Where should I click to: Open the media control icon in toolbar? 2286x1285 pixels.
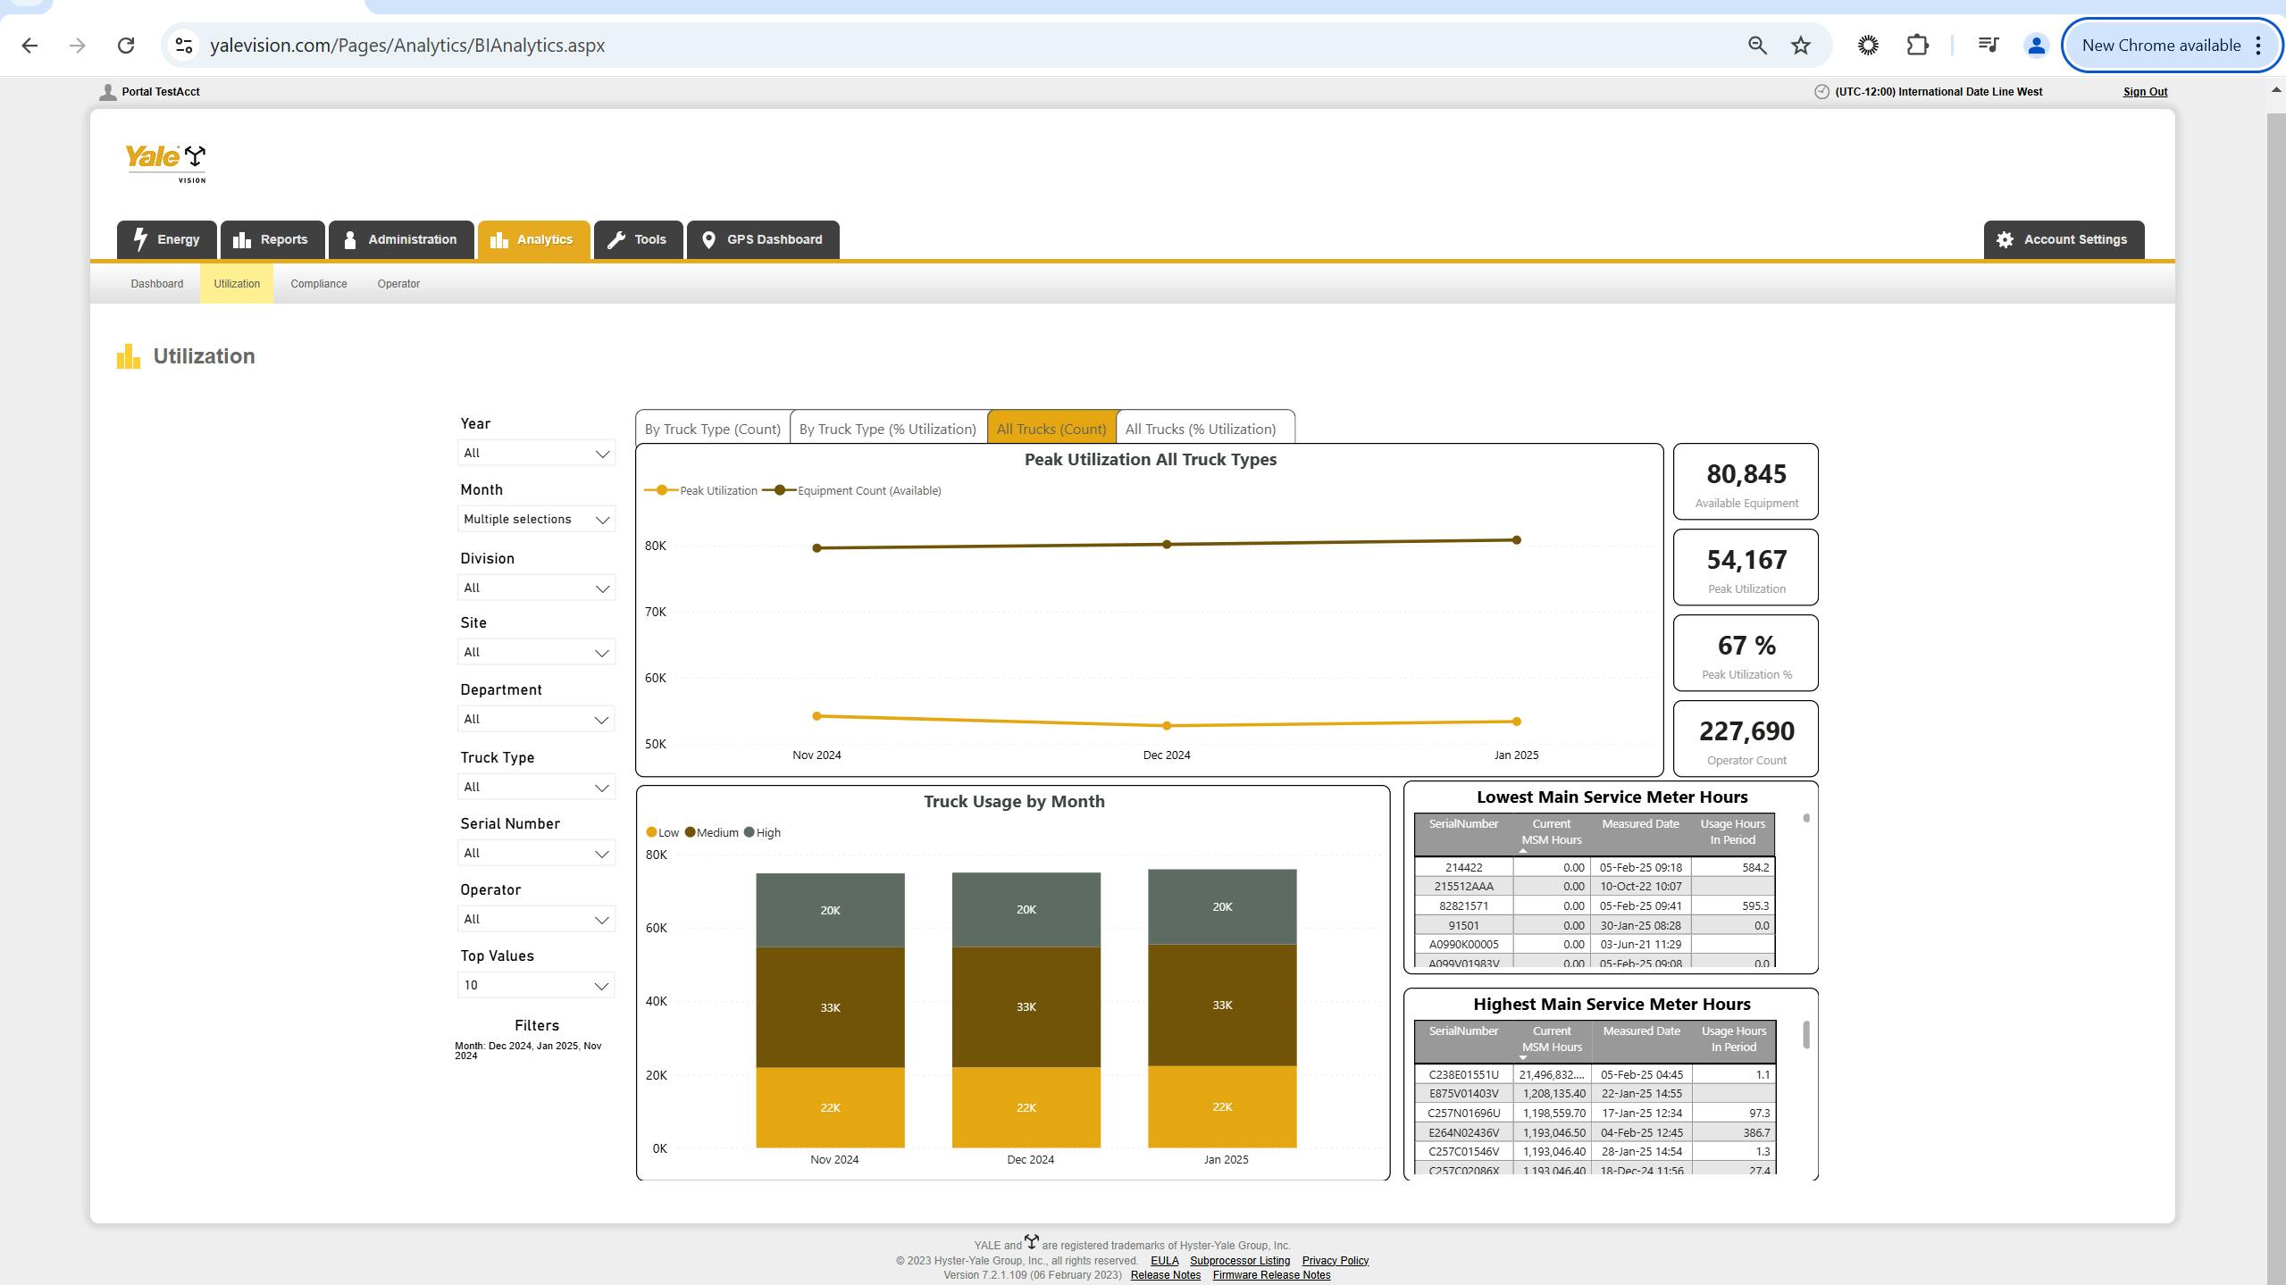(1988, 46)
